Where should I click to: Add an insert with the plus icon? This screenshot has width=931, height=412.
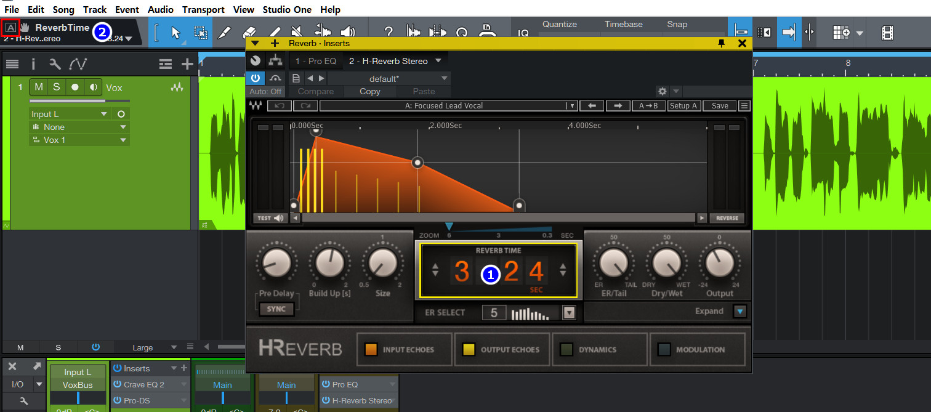click(183, 368)
